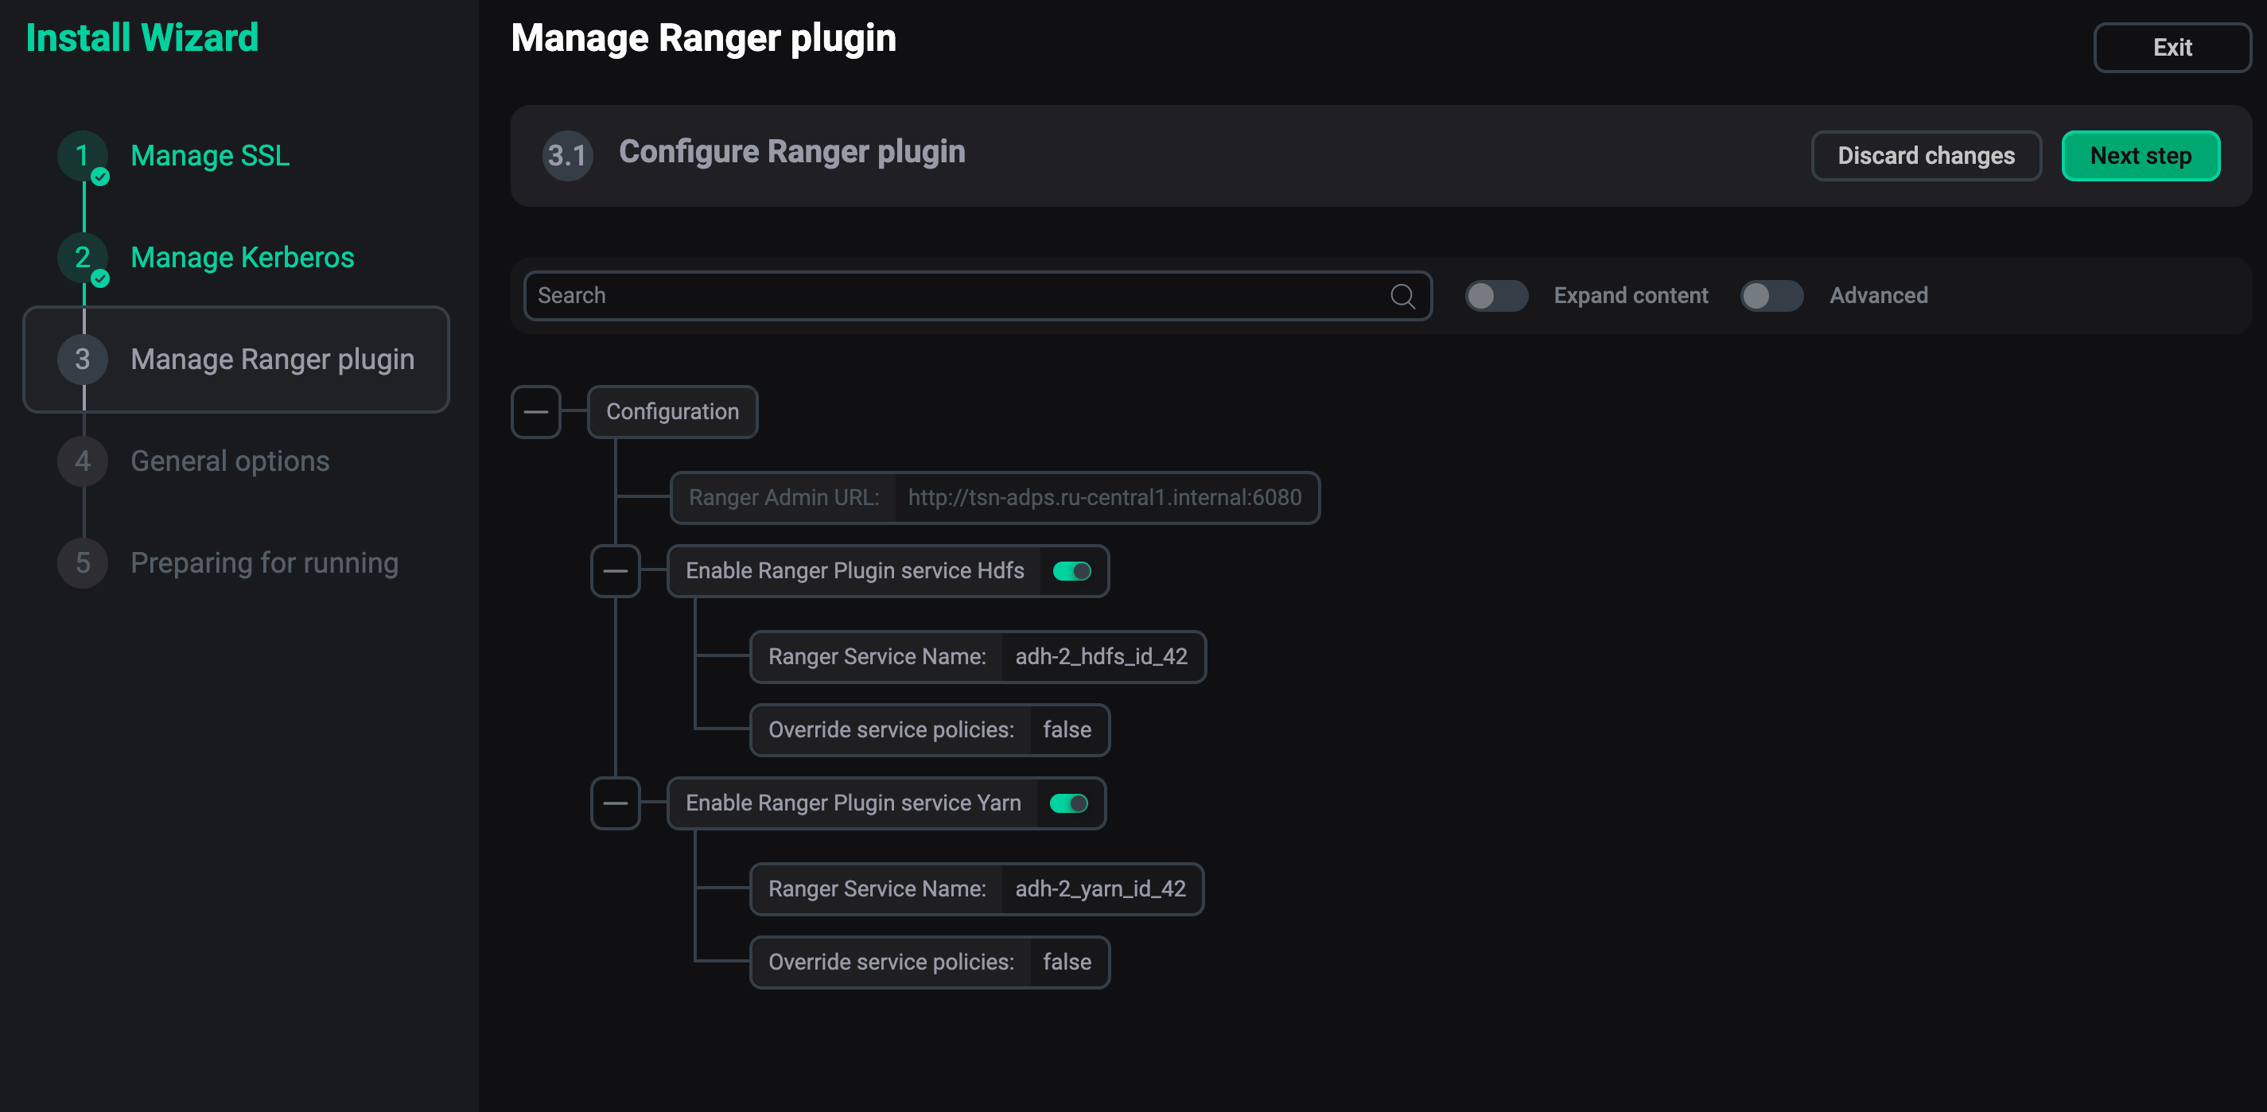Click the Ranger Admin URL label
The image size is (2267, 1112).
(784, 498)
